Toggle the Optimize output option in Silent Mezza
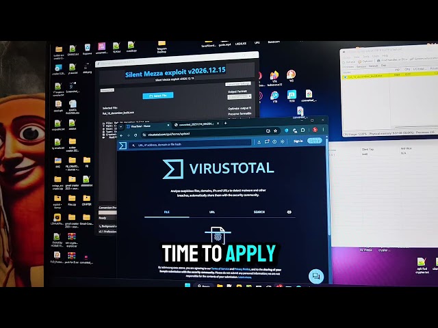This screenshot has width=438, height=328. (x=240, y=108)
